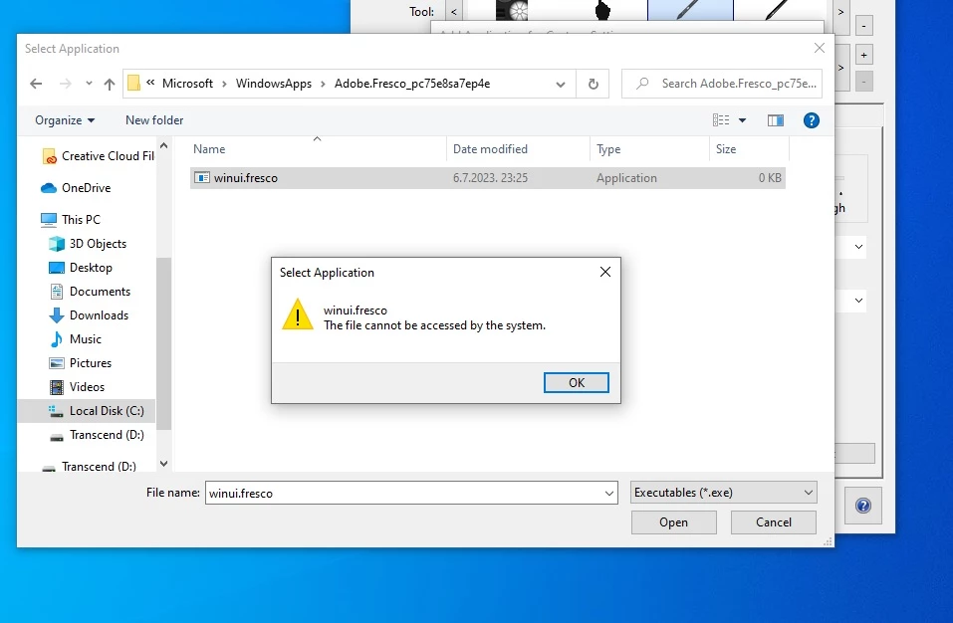Open the Executables (*.exe) filter dropdown

point(724,493)
